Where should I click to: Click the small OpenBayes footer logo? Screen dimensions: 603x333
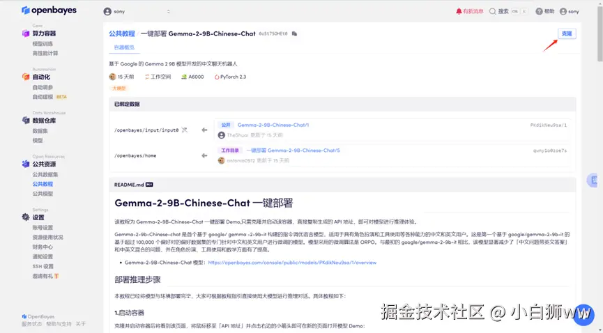[x=24, y=316]
